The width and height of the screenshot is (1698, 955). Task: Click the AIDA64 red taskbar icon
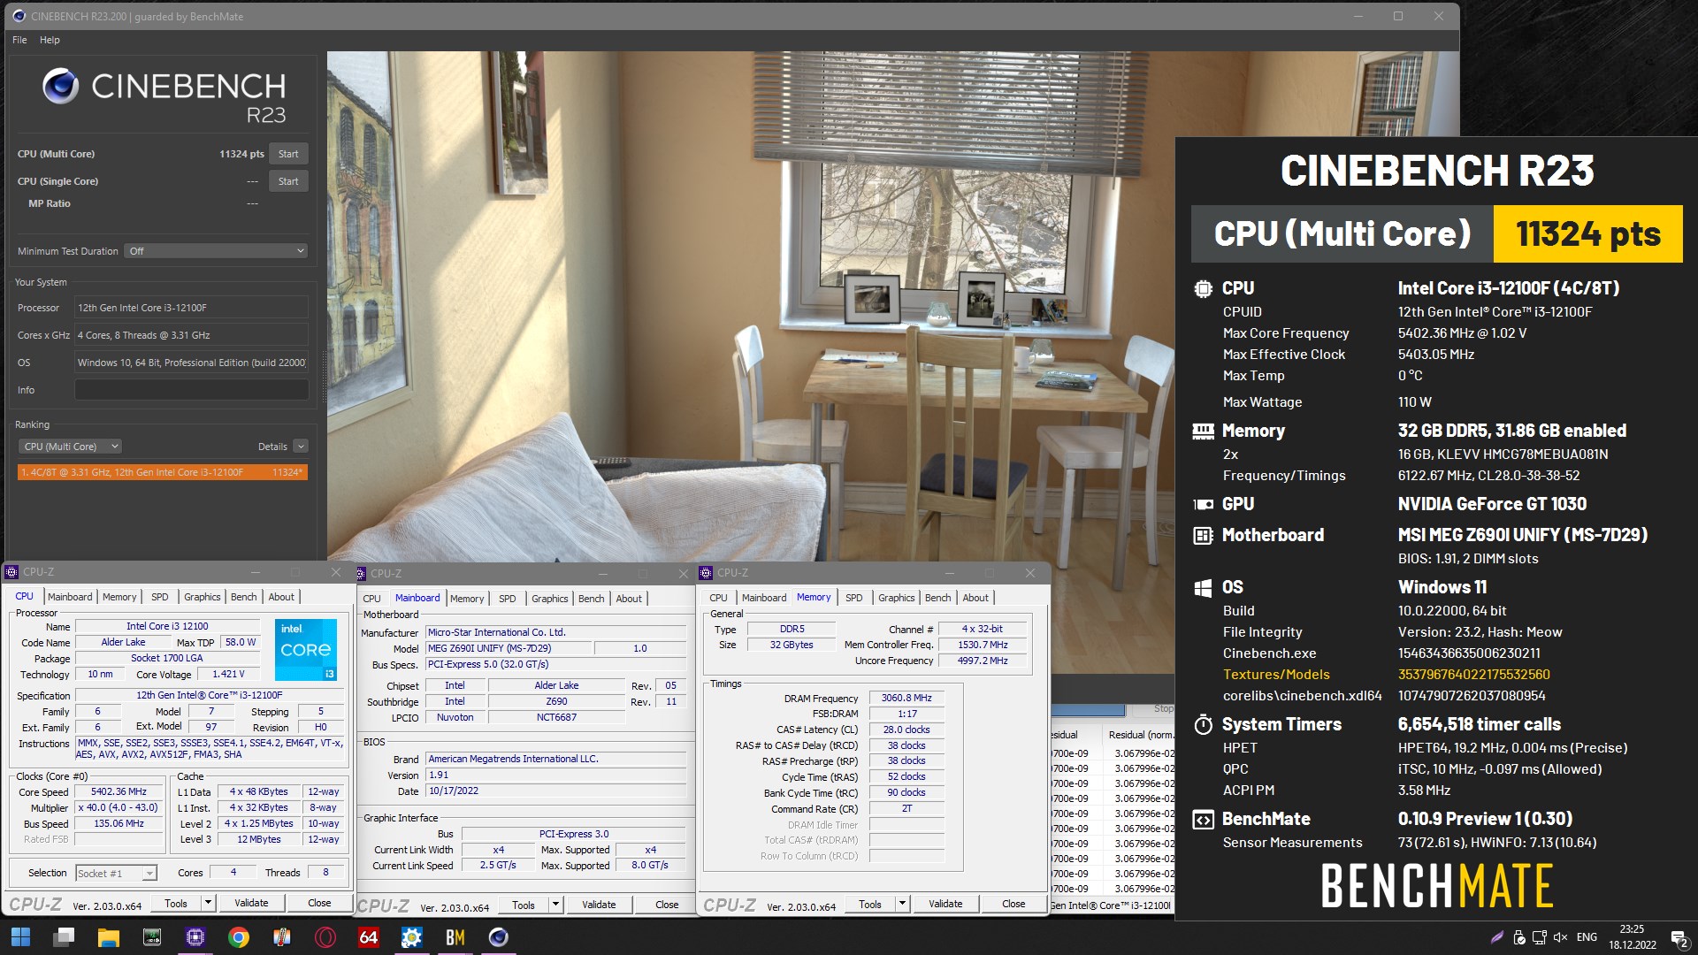click(369, 937)
